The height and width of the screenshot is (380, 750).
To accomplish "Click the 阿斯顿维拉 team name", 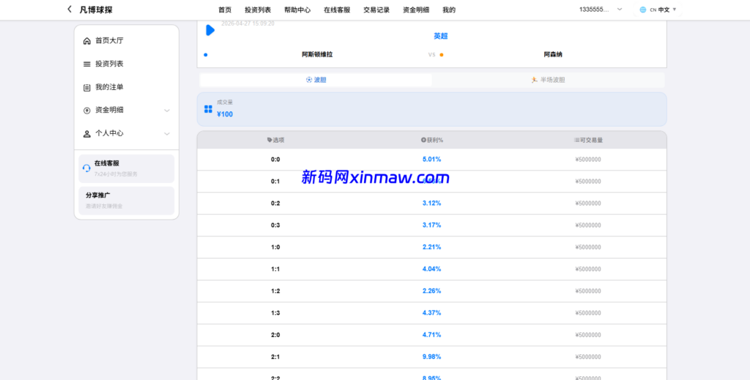I will point(317,55).
